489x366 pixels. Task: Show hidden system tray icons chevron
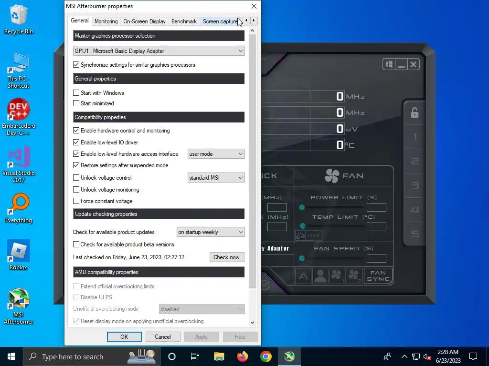click(x=404, y=356)
